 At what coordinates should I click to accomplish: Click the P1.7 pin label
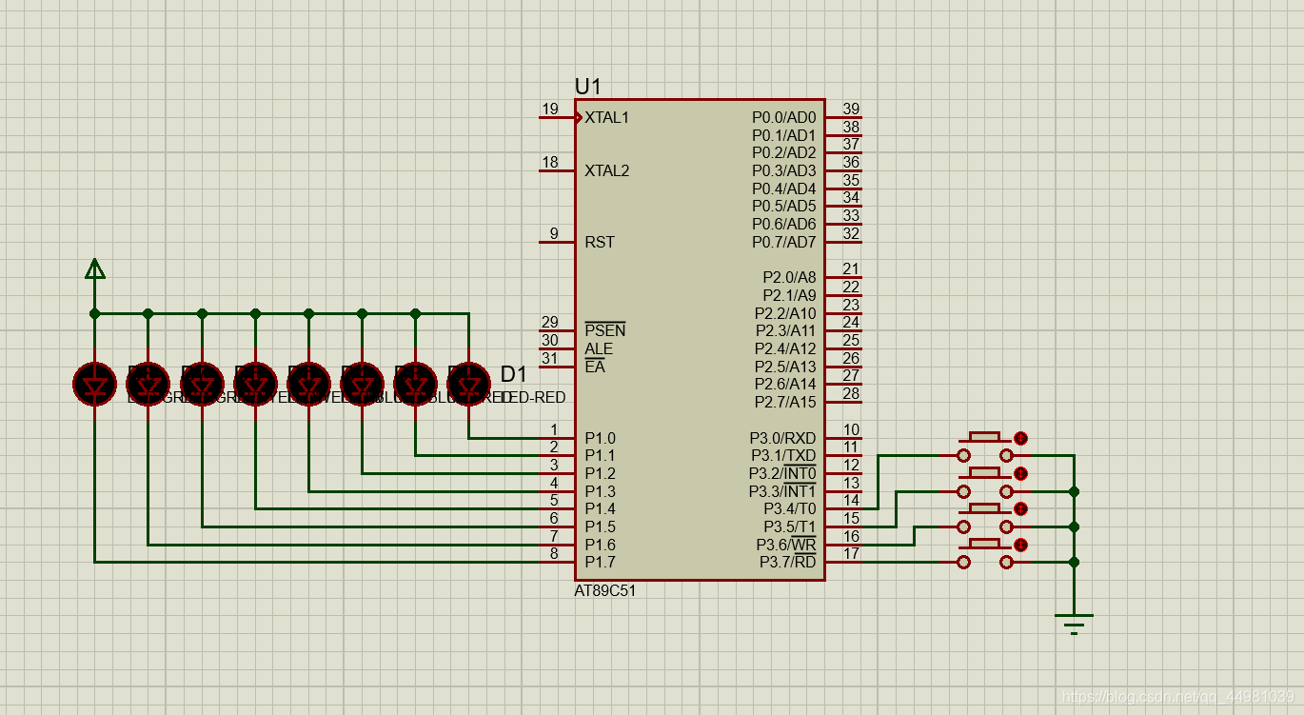coord(600,562)
